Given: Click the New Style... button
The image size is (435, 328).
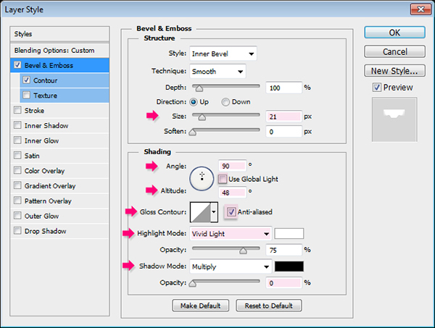Looking at the screenshot, I should pos(394,71).
